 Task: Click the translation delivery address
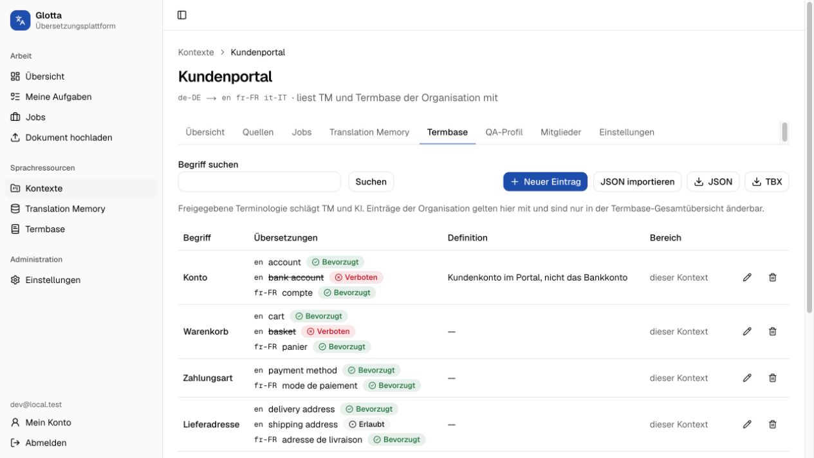coord(302,409)
